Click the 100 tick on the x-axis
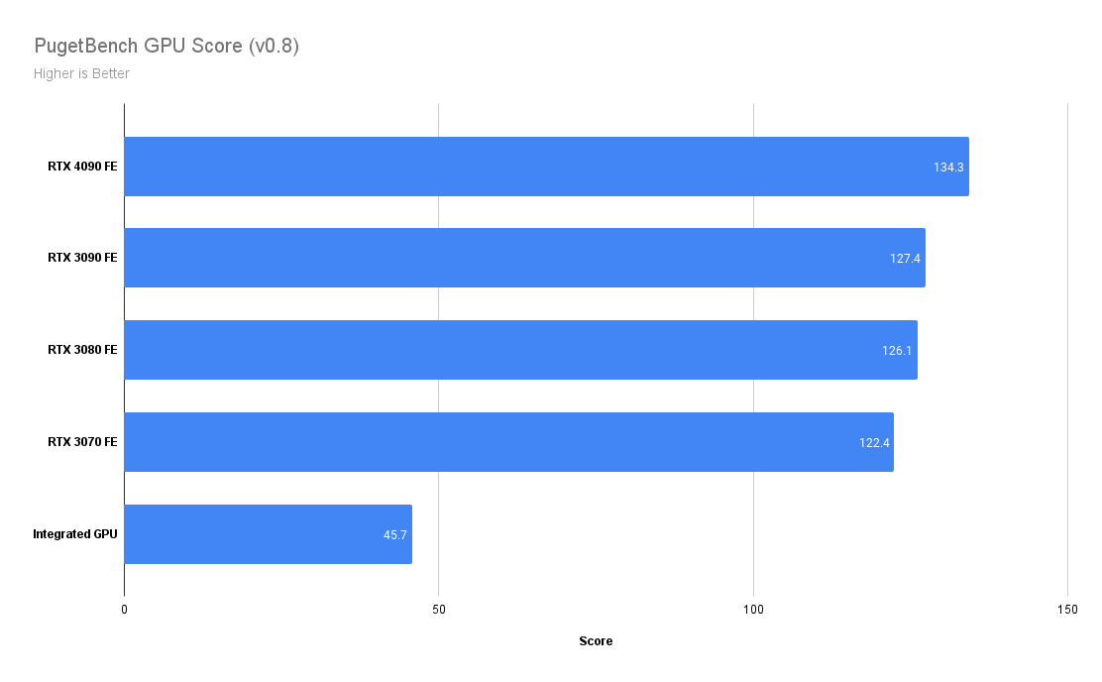The image size is (1102, 682). [753, 609]
